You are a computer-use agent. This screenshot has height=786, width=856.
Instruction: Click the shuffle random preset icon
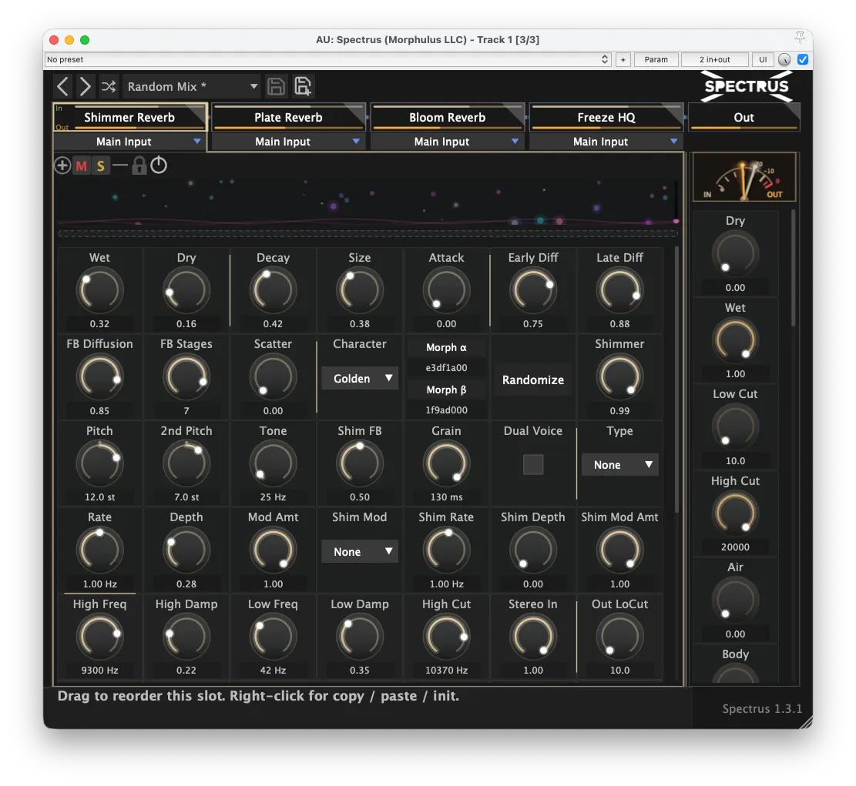tap(109, 86)
